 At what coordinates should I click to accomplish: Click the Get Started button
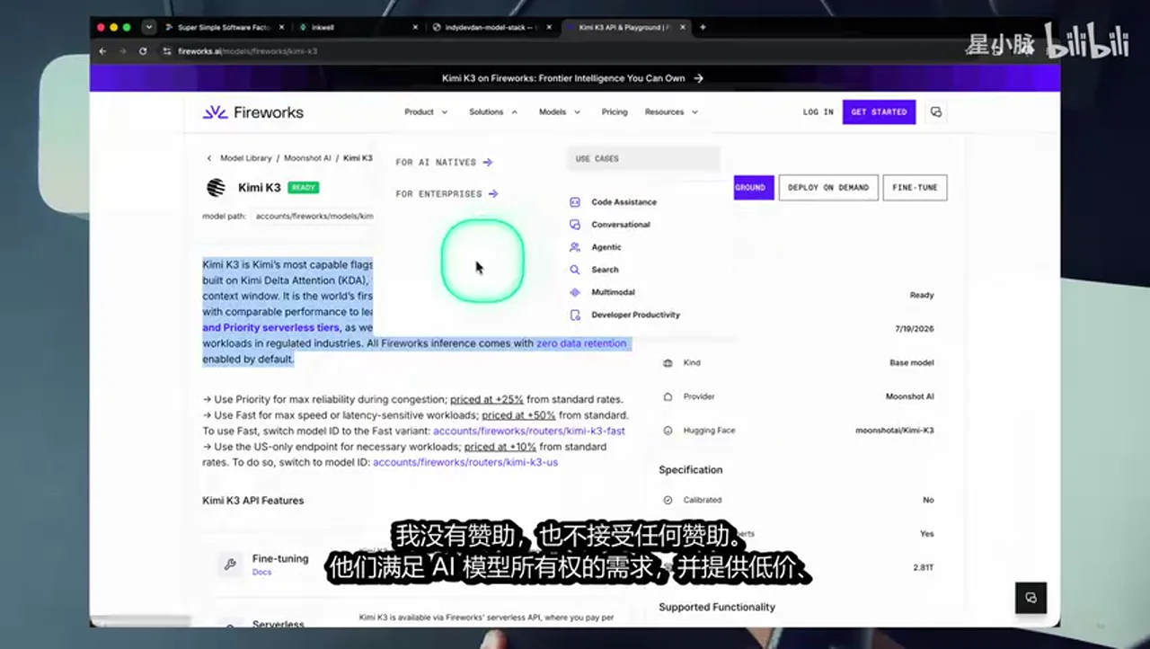879,112
